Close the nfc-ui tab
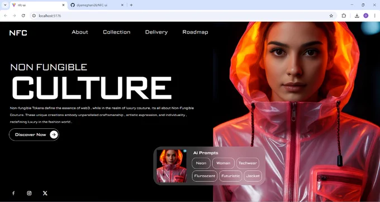 64,5
